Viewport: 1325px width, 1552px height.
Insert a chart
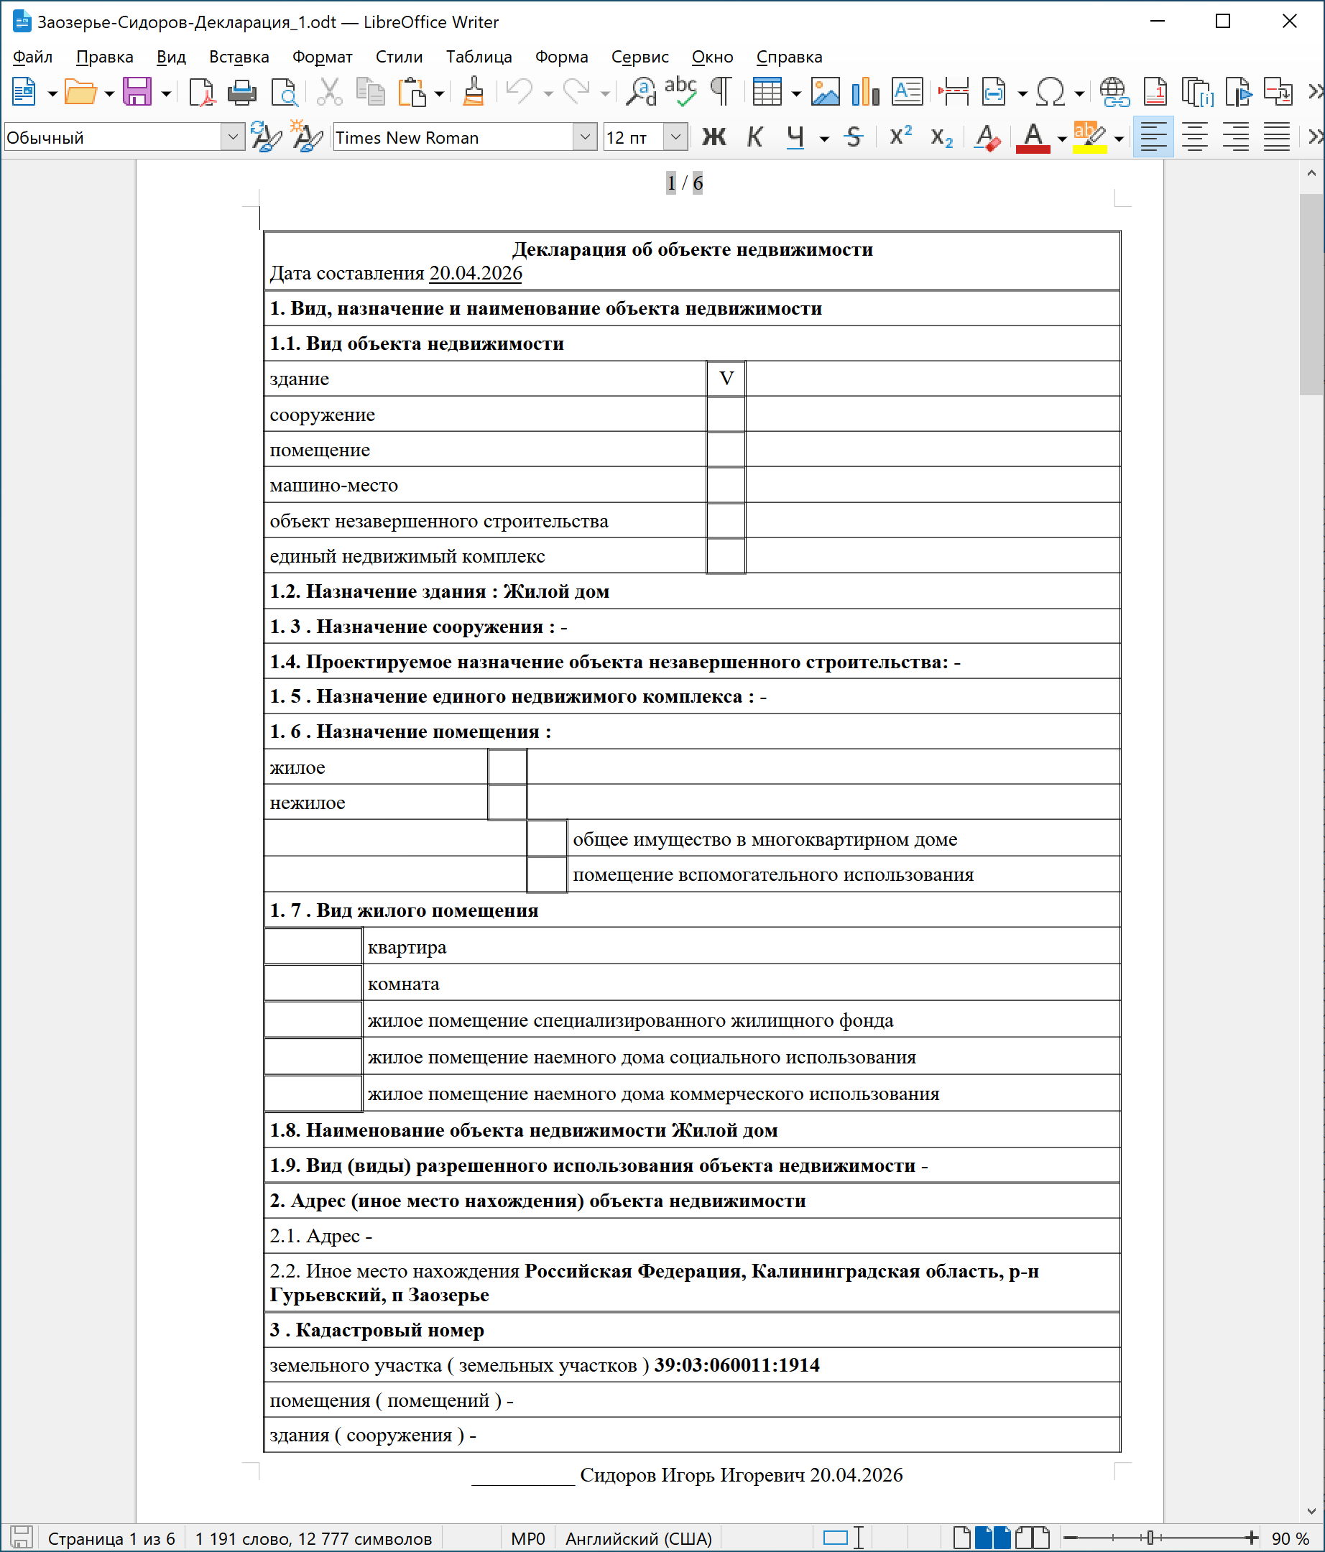[x=866, y=92]
